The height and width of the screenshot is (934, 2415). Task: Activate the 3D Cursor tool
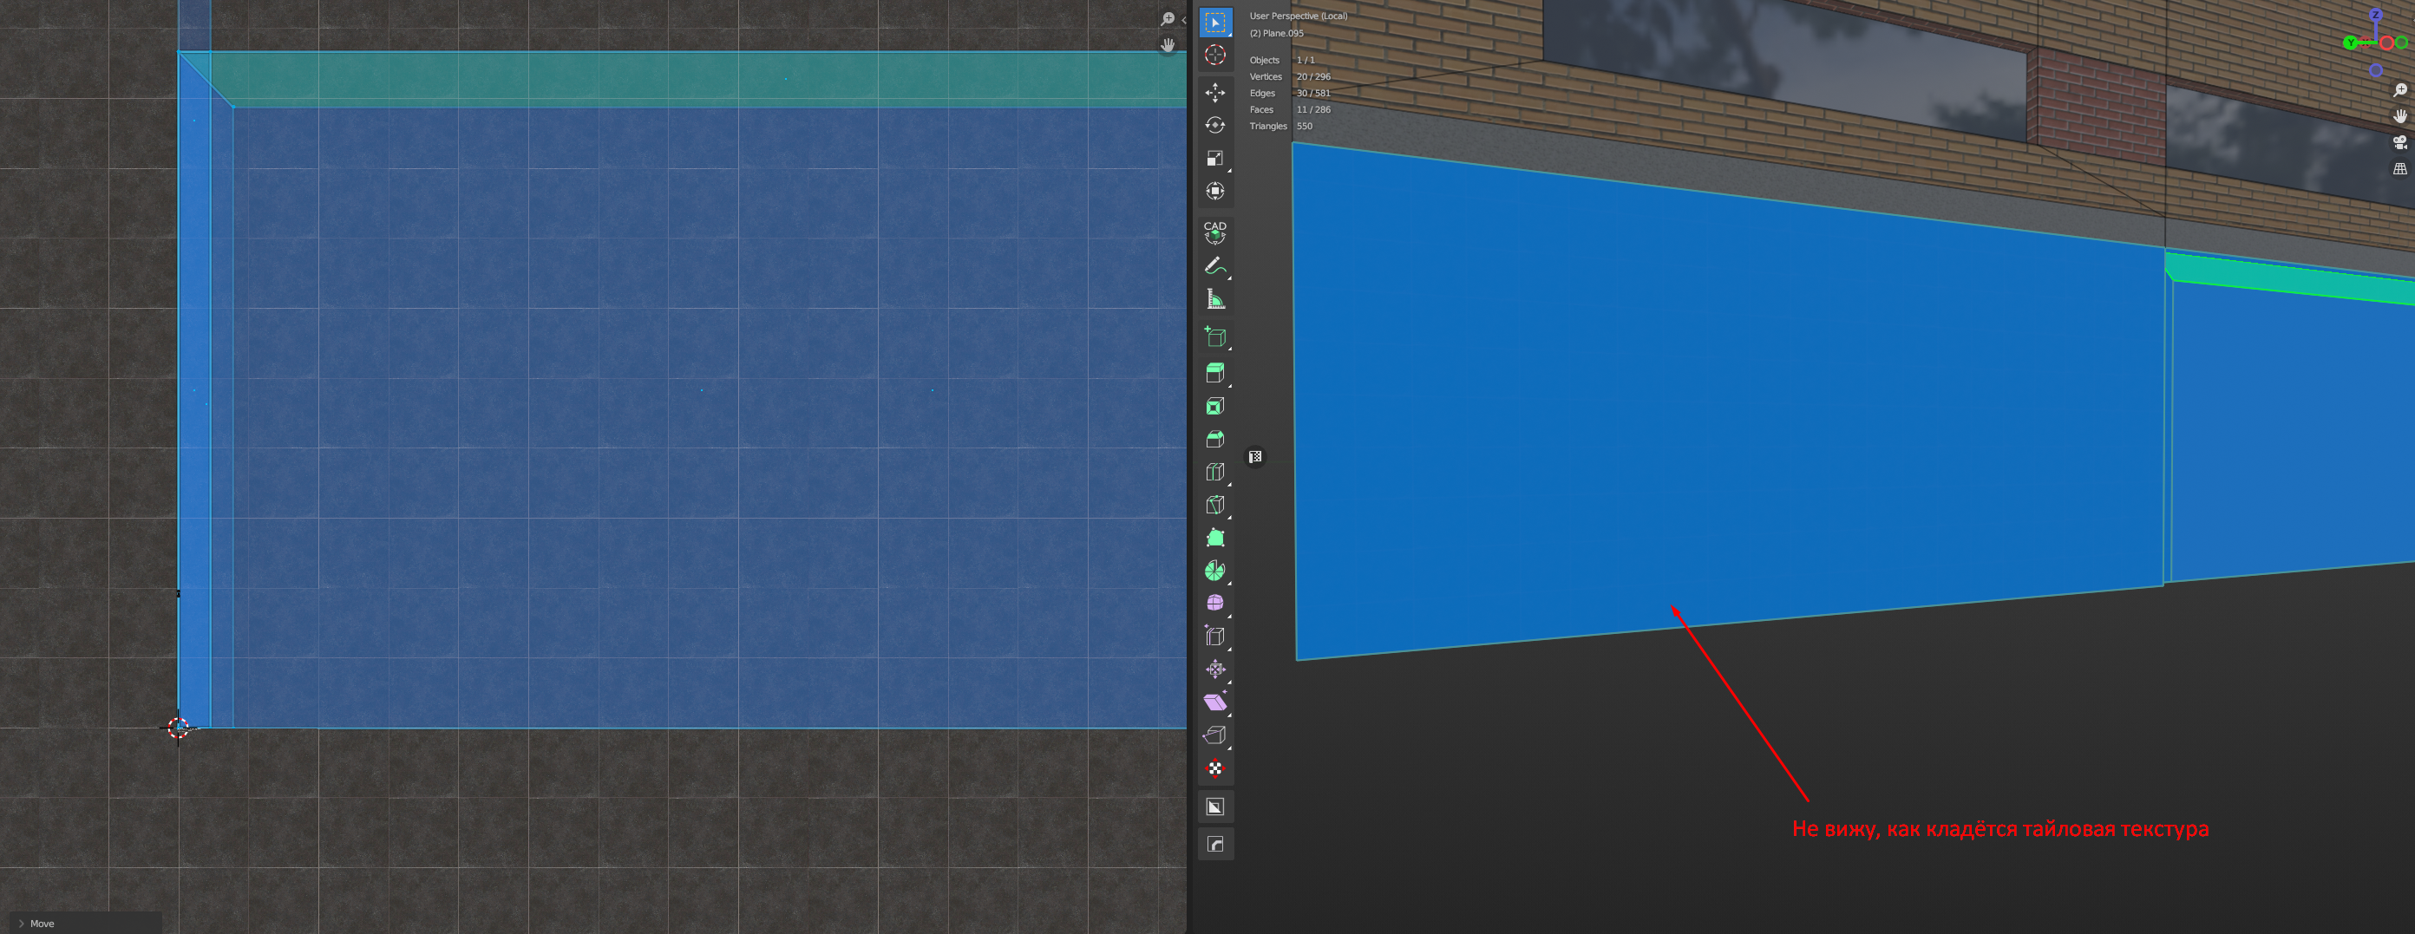(x=1215, y=56)
